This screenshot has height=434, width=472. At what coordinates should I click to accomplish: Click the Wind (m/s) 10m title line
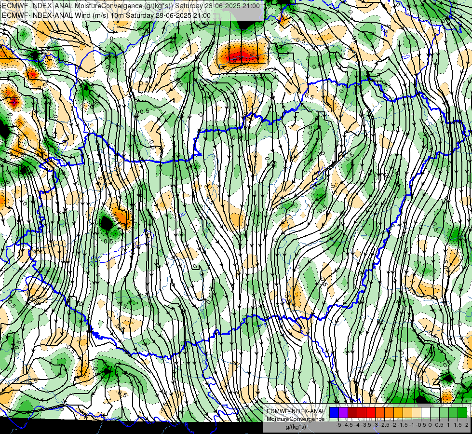point(106,15)
